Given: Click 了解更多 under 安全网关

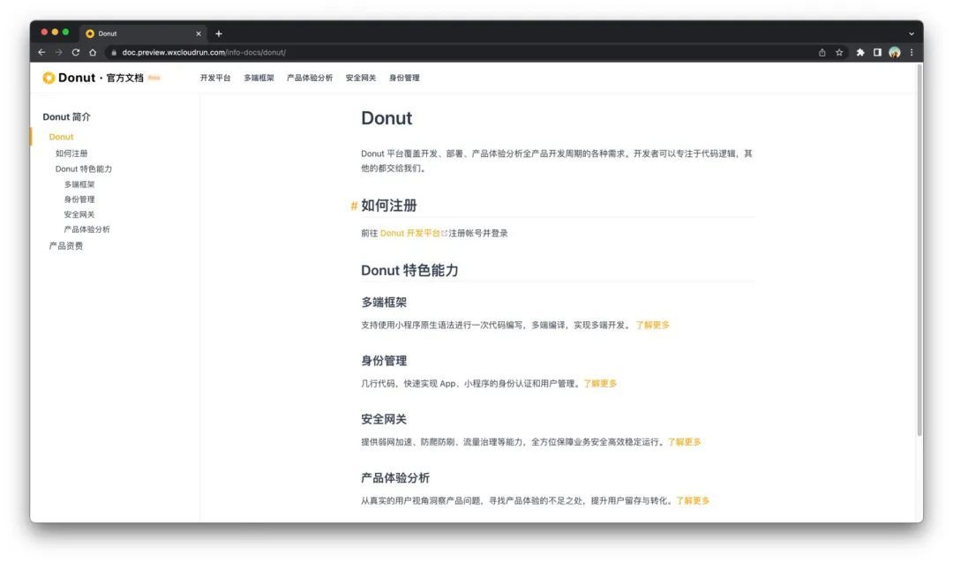Looking at the screenshot, I should (685, 442).
